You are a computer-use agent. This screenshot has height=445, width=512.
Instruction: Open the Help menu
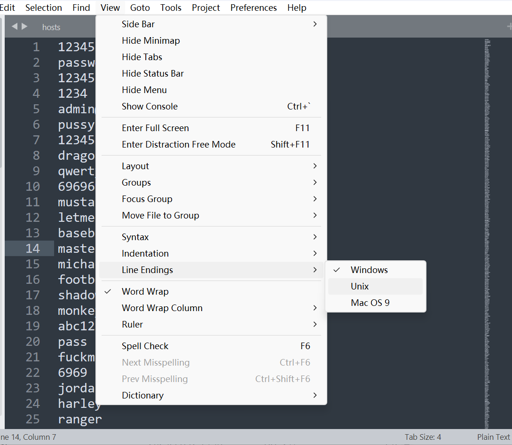tap(297, 8)
